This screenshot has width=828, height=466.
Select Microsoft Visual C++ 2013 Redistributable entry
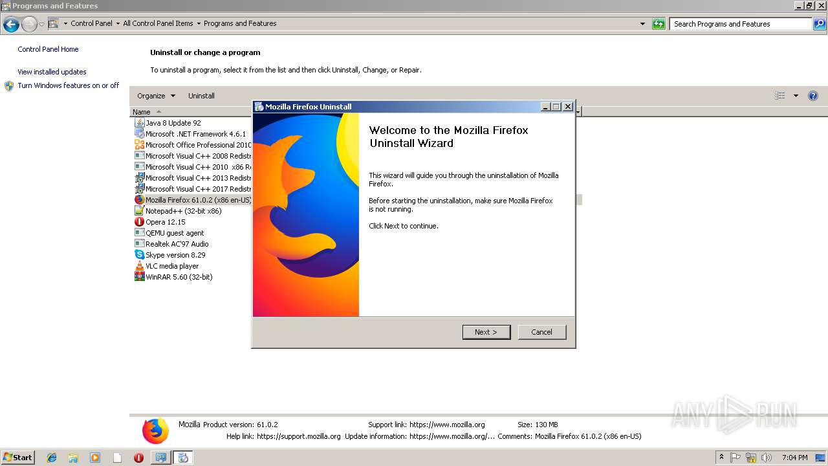198,178
